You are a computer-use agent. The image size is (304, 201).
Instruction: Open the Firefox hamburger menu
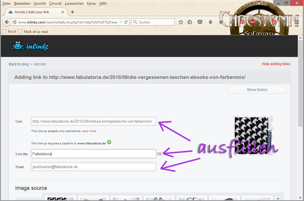point(296,22)
